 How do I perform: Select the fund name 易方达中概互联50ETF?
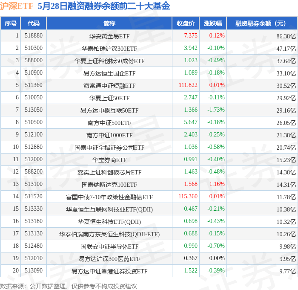tap(109, 110)
